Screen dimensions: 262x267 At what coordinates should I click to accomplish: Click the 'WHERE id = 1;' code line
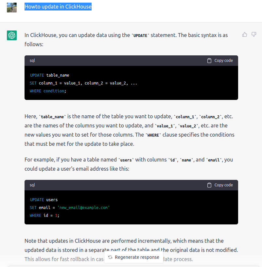pos(44,216)
